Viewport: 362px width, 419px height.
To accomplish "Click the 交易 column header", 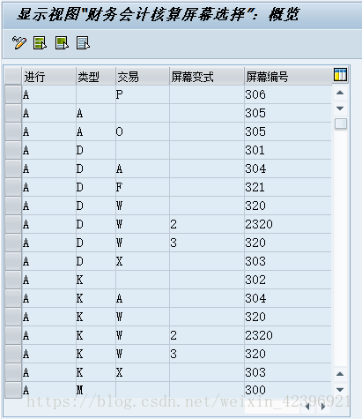I will pos(143,76).
